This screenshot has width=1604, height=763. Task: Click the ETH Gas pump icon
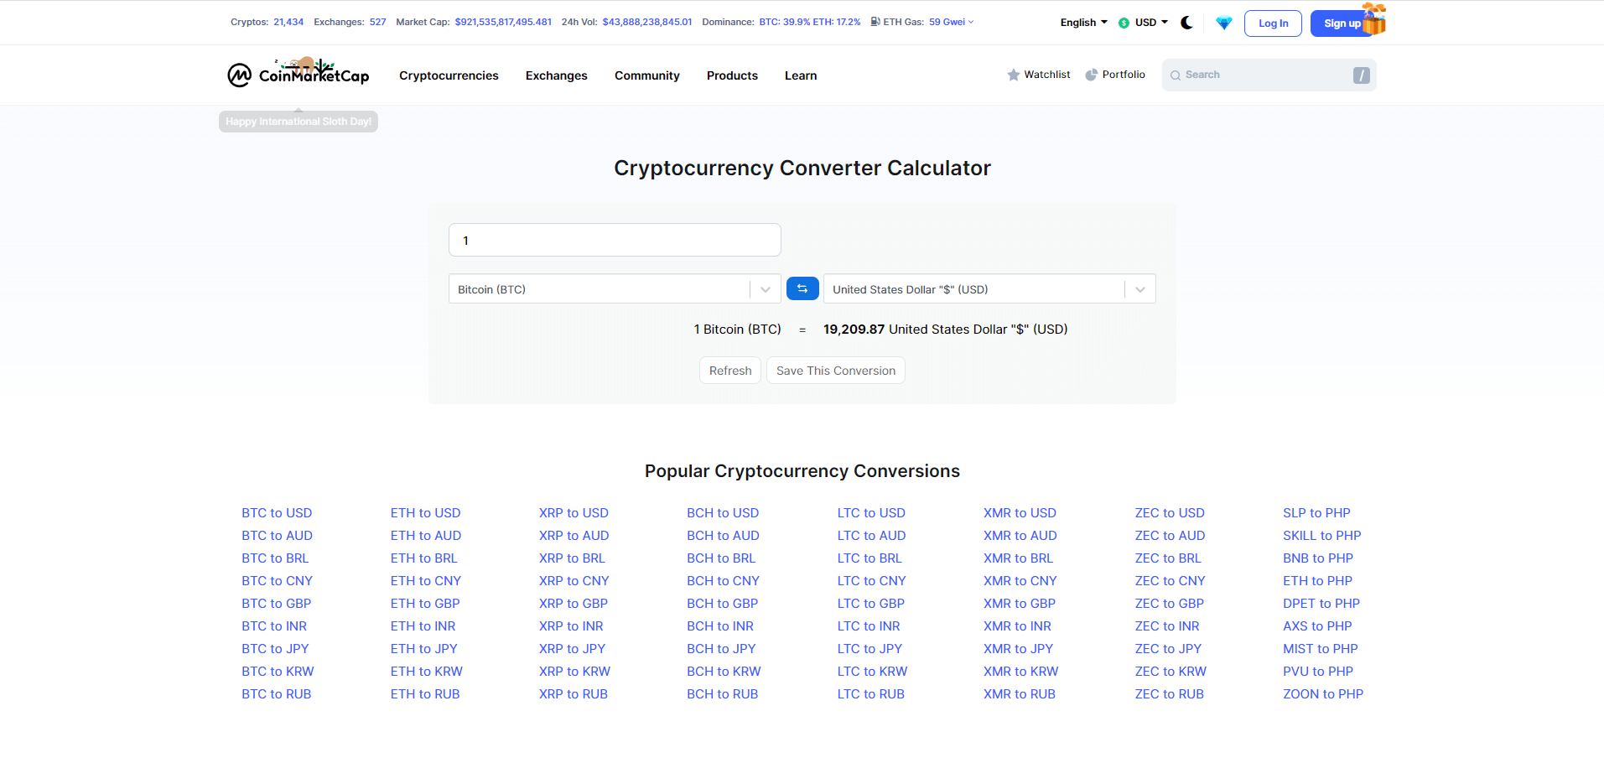(x=875, y=22)
